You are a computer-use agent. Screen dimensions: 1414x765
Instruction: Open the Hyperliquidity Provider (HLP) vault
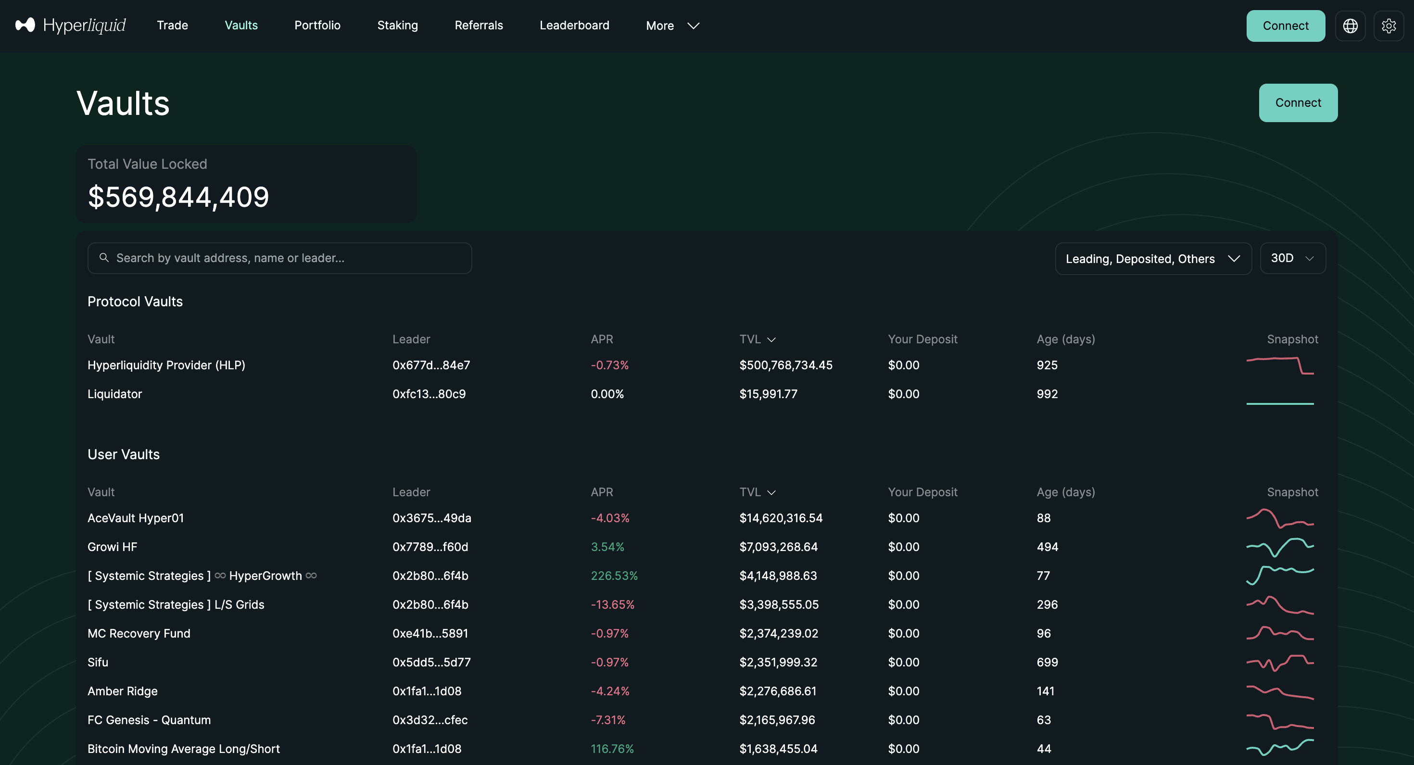pyautogui.click(x=166, y=365)
